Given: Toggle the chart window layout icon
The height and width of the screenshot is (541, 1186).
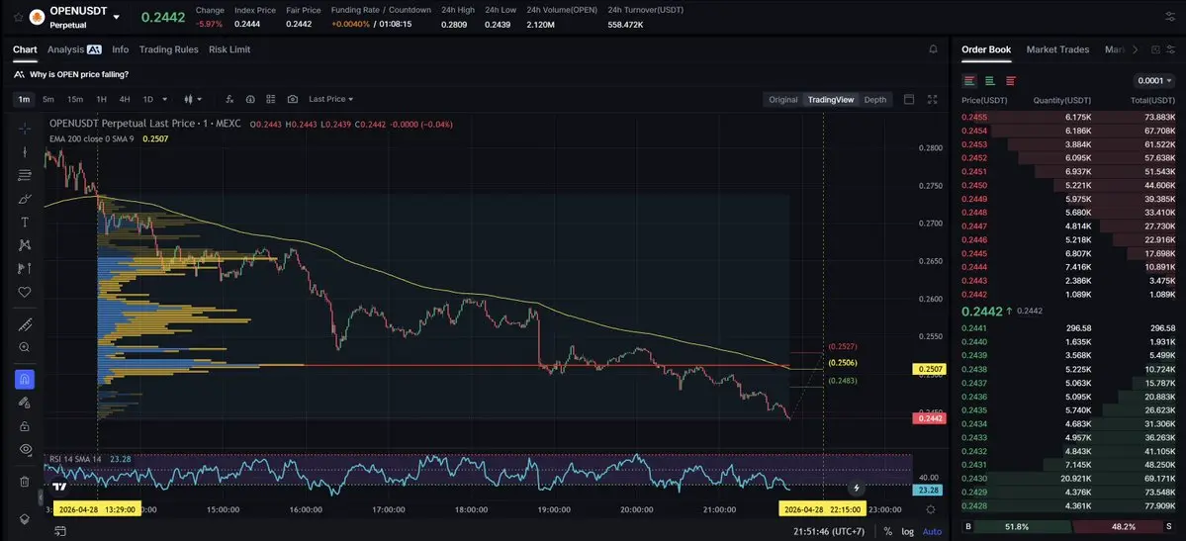Looking at the screenshot, I should tap(909, 99).
